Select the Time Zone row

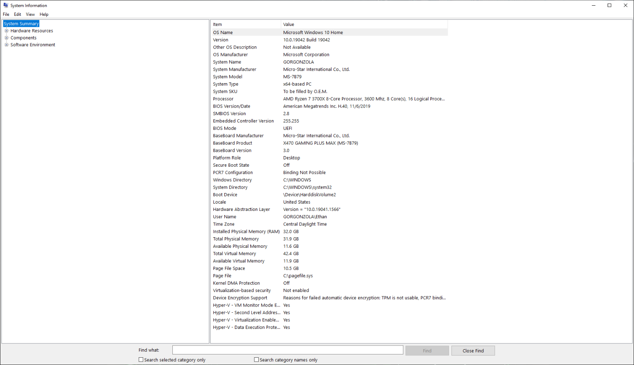(329, 224)
